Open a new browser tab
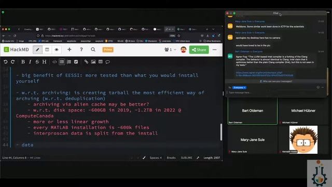This screenshot has width=332, height=187. point(207,29)
